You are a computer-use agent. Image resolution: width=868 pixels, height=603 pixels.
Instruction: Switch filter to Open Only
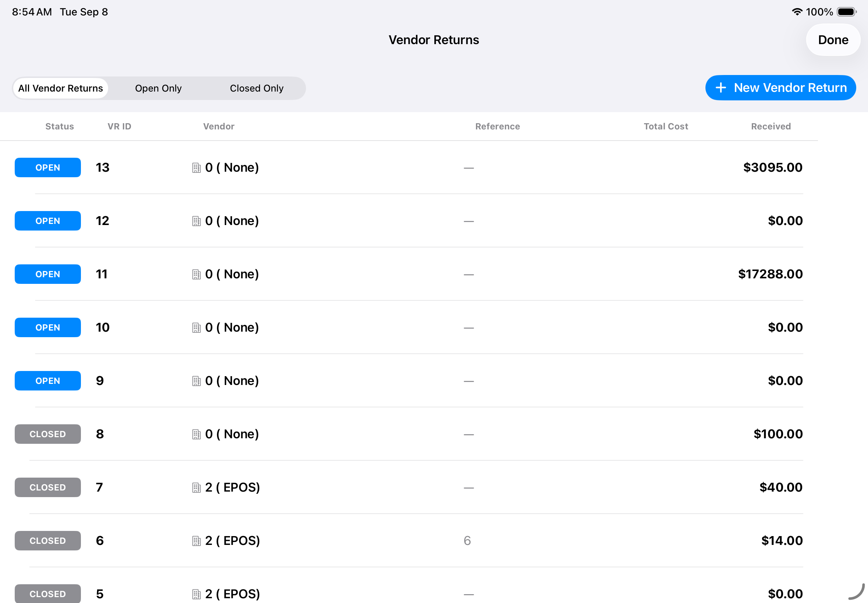(x=158, y=88)
